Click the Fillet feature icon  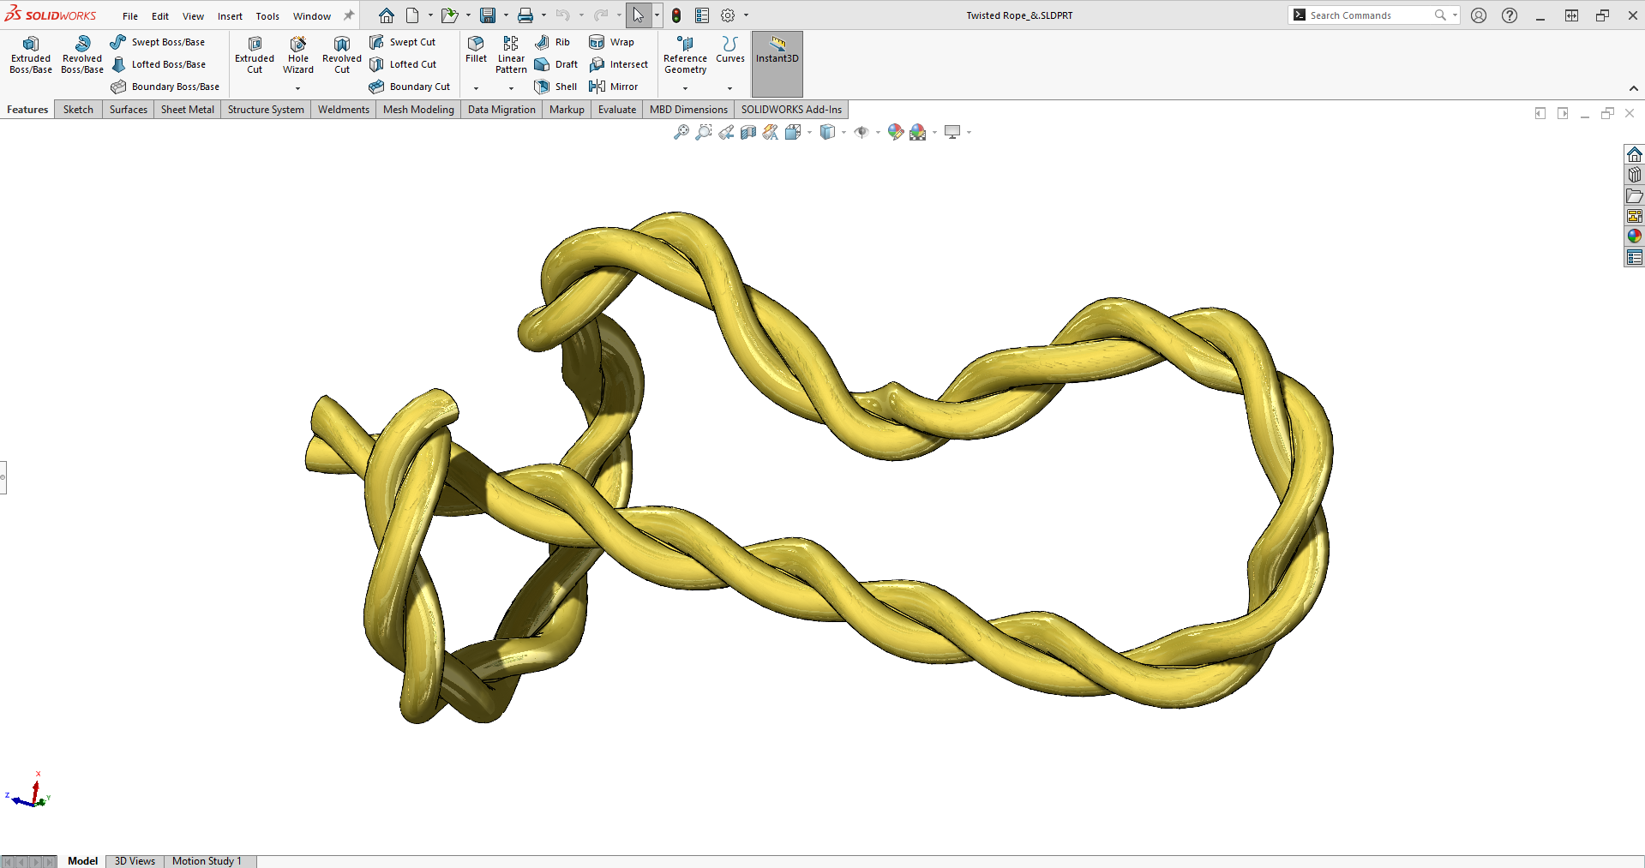click(476, 50)
